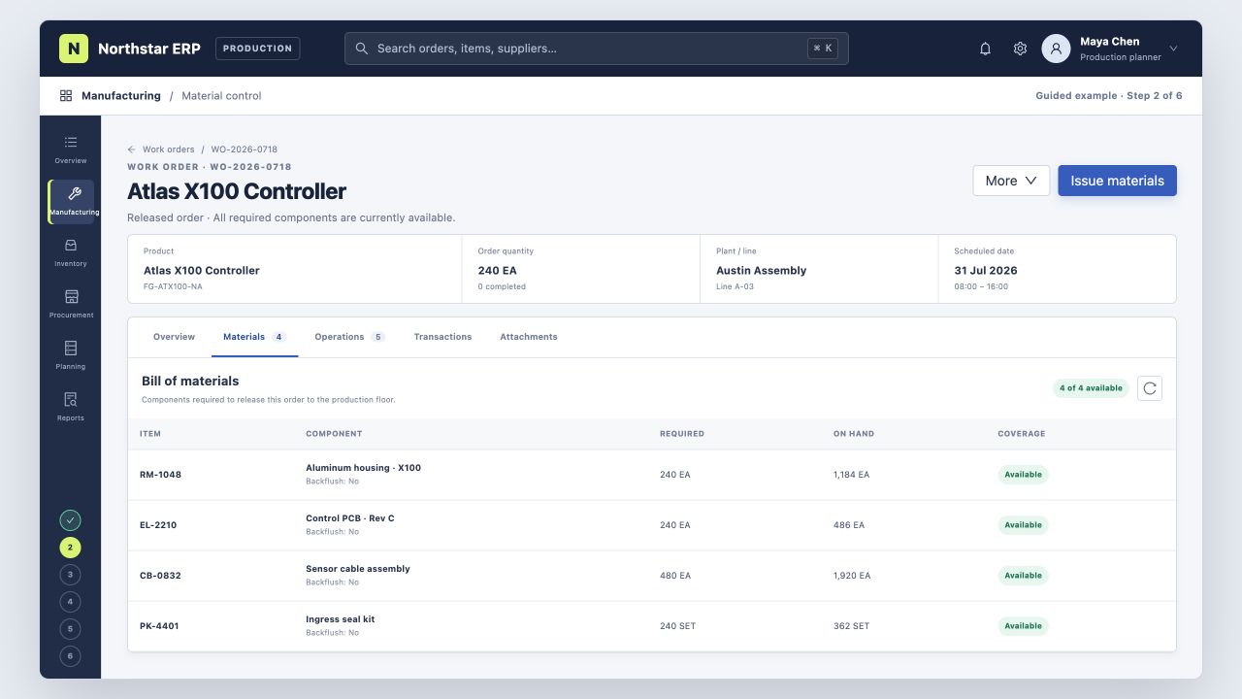Click the COMPONENT column header
This screenshot has width=1242, height=699.
pyautogui.click(x=334, y=434)
